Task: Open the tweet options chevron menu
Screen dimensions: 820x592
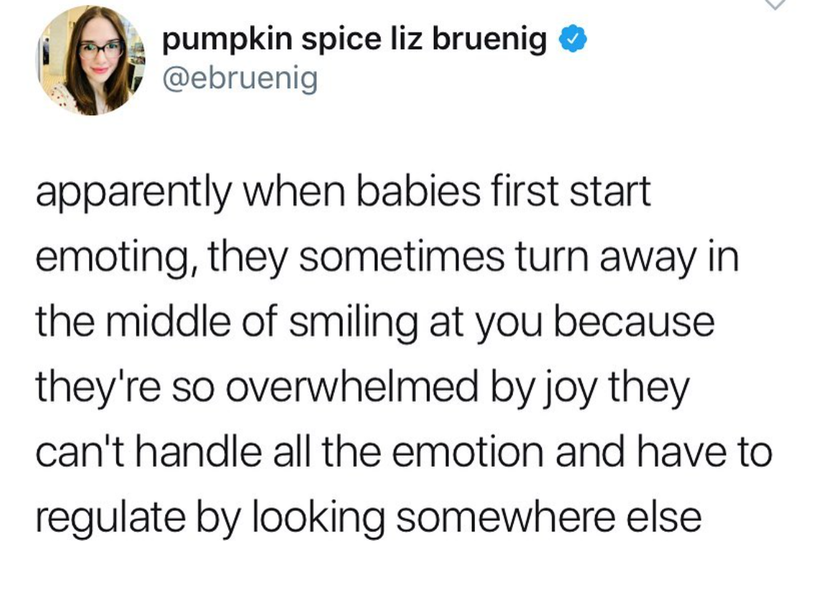Action: point(774,5)
